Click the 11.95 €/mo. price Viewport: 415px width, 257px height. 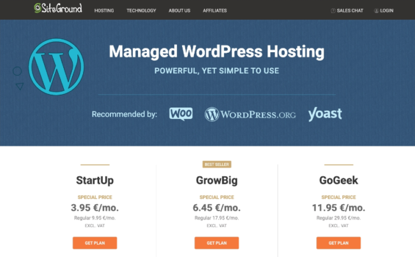[x=338, y=208]
